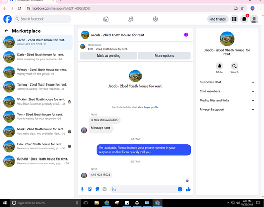
Task: Reload the page in browser
Action: click(20, 8)
